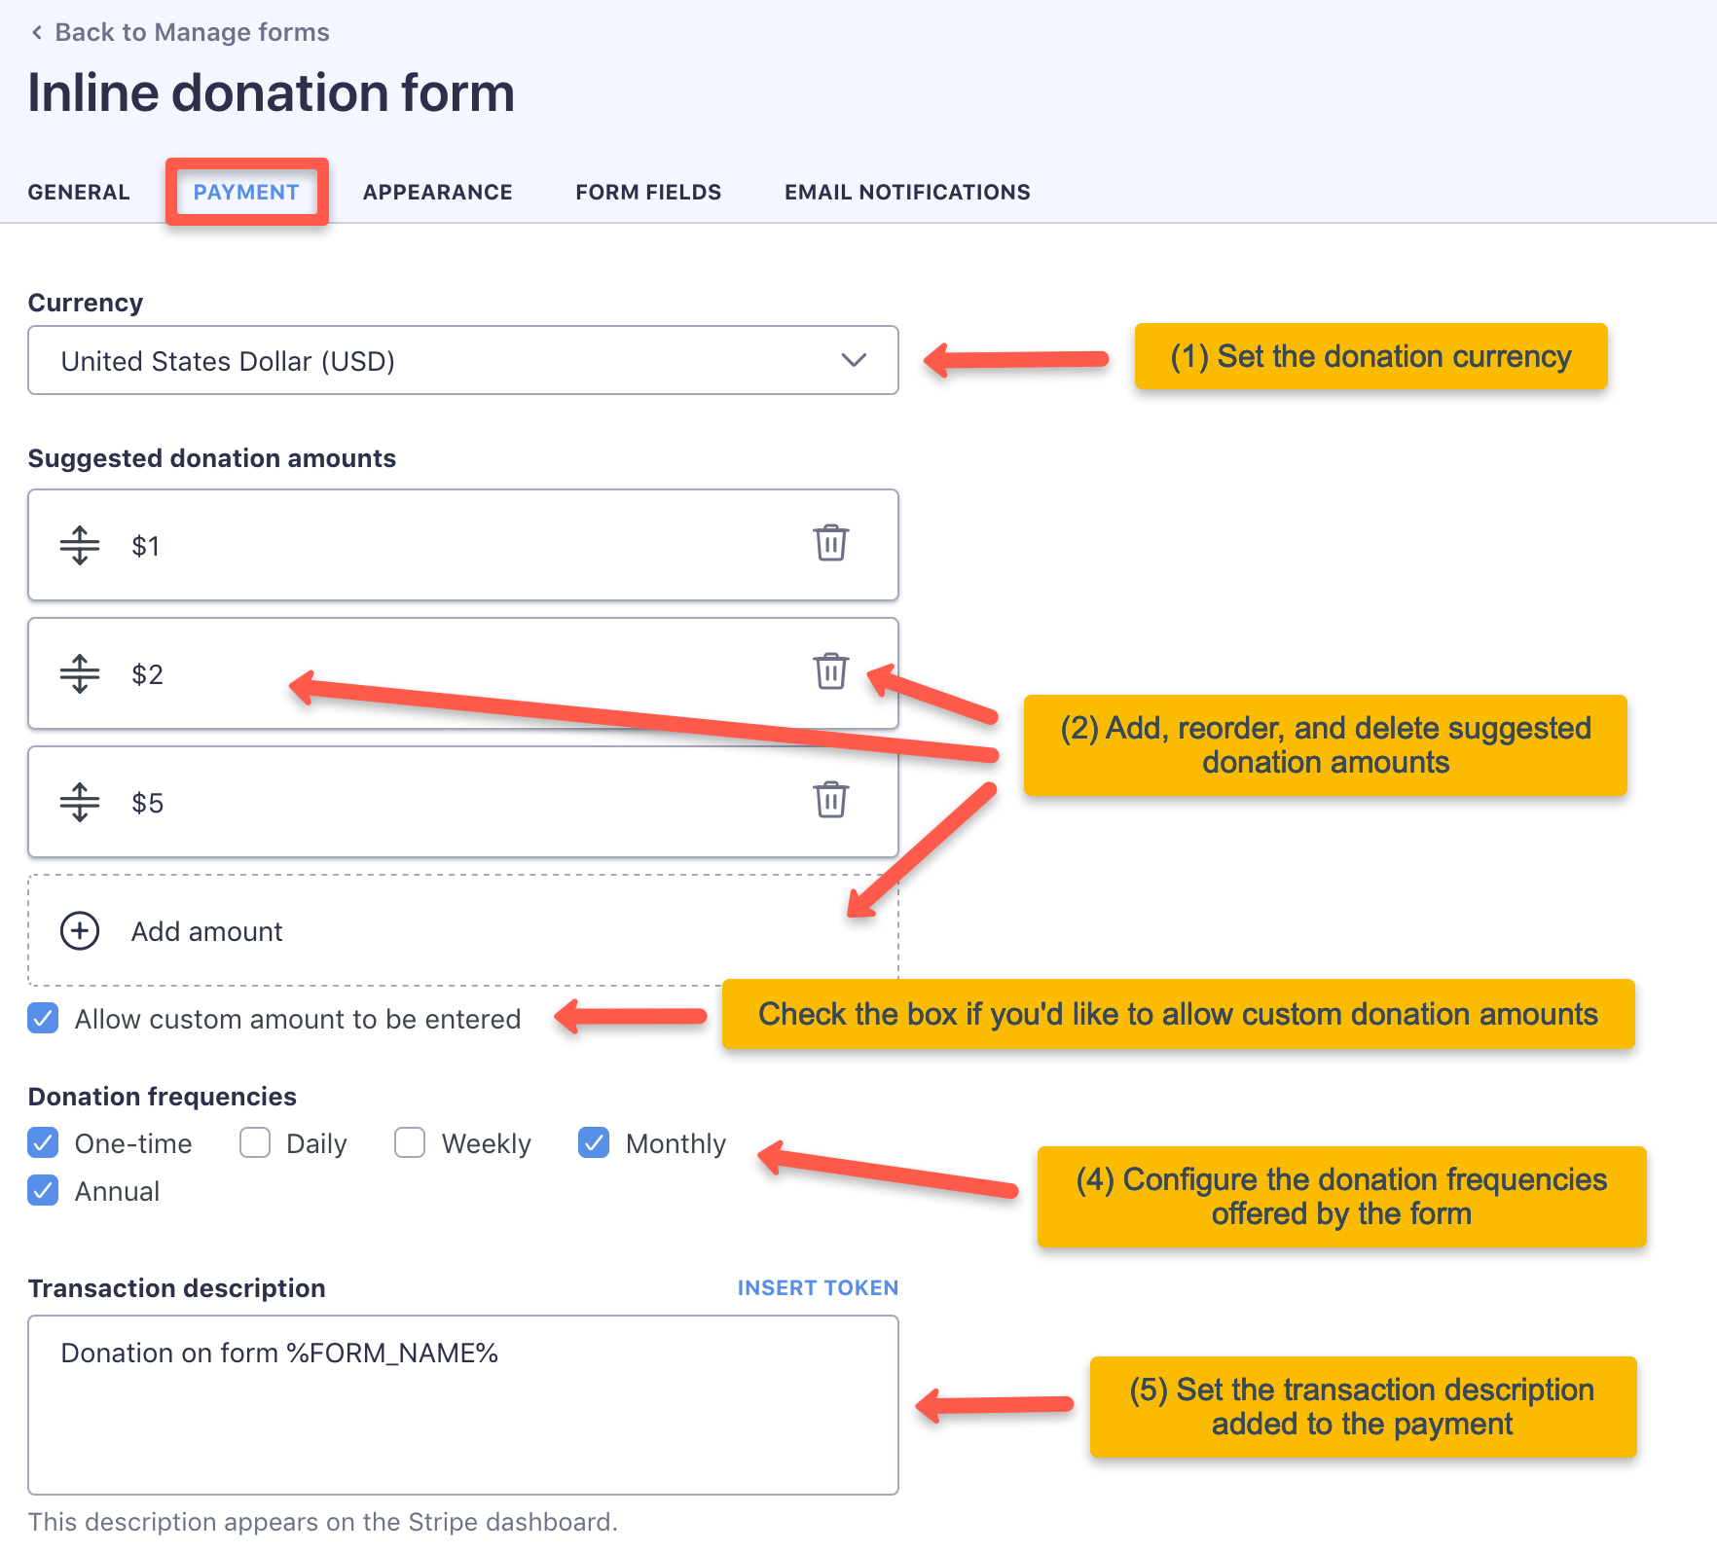Delete the $2 suggested donation amount
This screenshot has width=1717, height=1553.
(830, 673)
